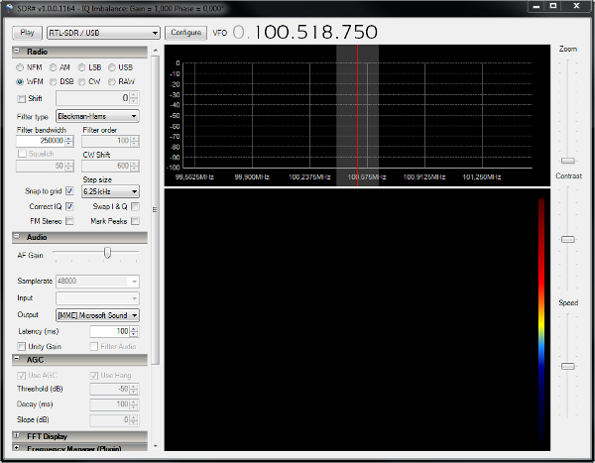The image size is (595, 463).
Task: Enable Mark Peaks checkbox
Action: pyautogui.click(x=135, y=221)
